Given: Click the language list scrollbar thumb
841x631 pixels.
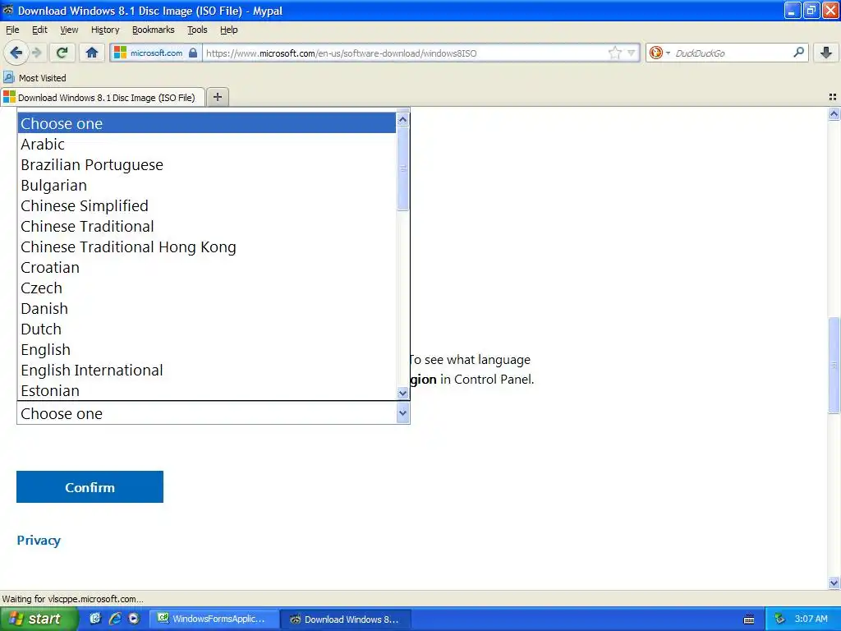Looking at the screenshot, I should click(x=402, y=168).
